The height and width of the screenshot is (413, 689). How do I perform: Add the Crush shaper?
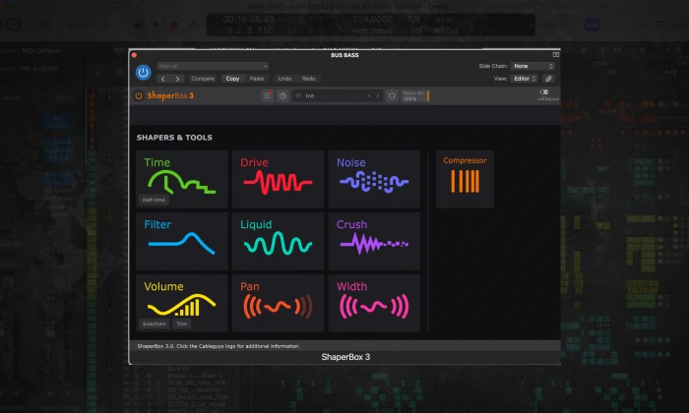pyautogui.click(x=374, y=241)
